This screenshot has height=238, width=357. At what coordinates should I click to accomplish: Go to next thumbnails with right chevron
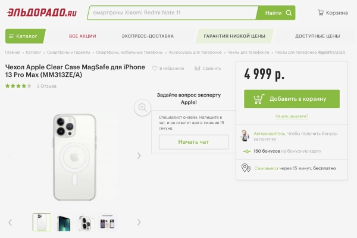139,222
